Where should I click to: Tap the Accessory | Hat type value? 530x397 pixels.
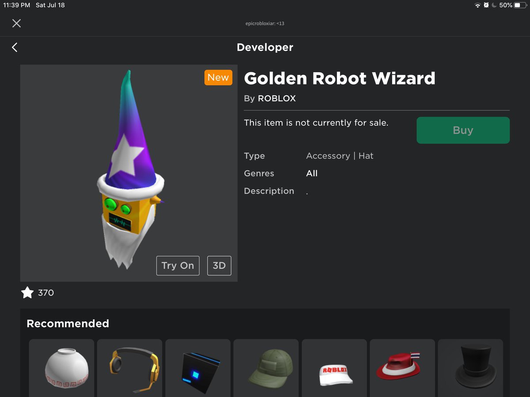(x=340, y=156)
